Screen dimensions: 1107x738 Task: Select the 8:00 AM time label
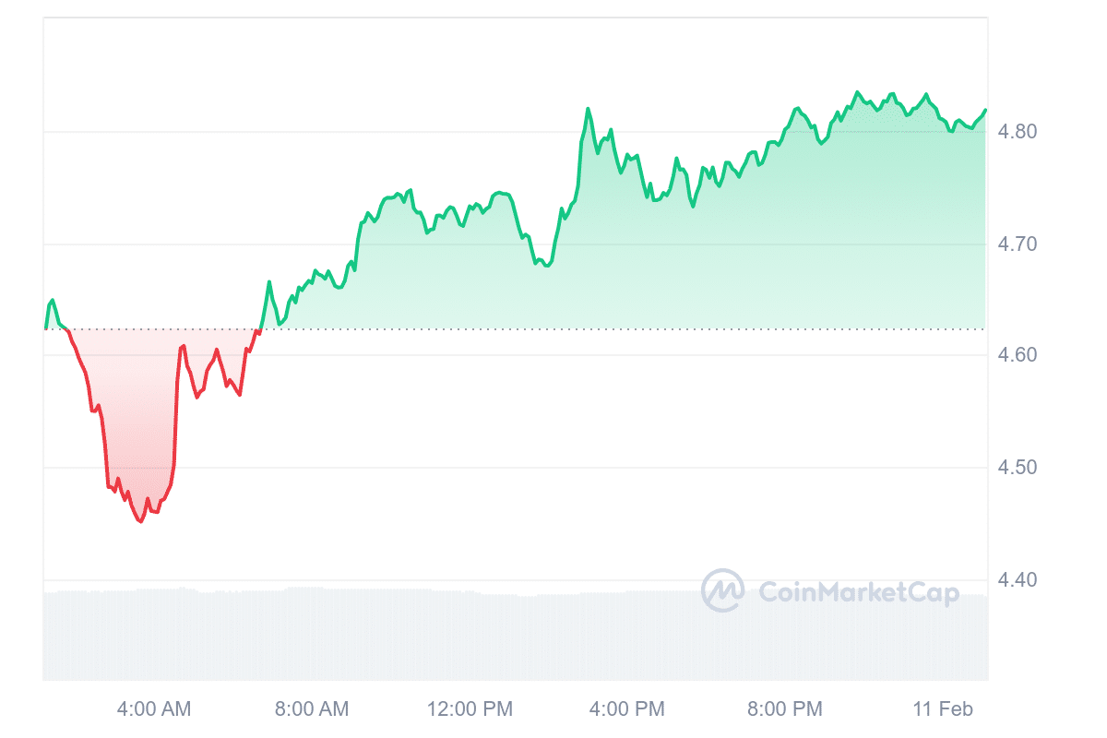[x=312, y=709]
